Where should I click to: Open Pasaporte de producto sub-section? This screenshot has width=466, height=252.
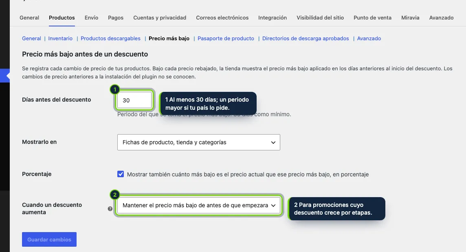tap(226, 39)
